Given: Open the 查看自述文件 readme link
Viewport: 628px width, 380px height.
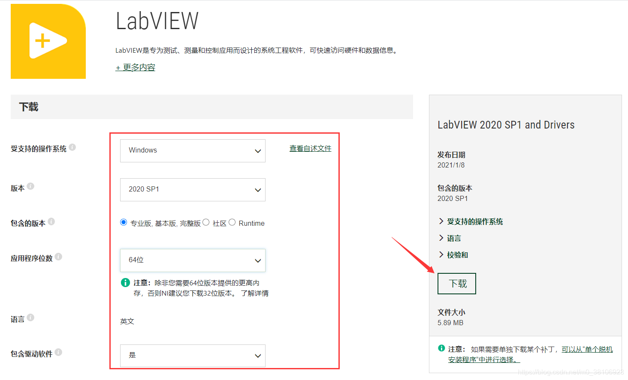Looking at the screenshot, I should pos(311,148).
